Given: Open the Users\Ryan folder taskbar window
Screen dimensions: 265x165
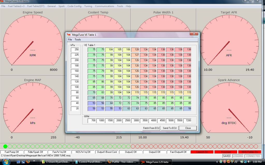Looking at the screenshot, I should click(x=56, y=162).
